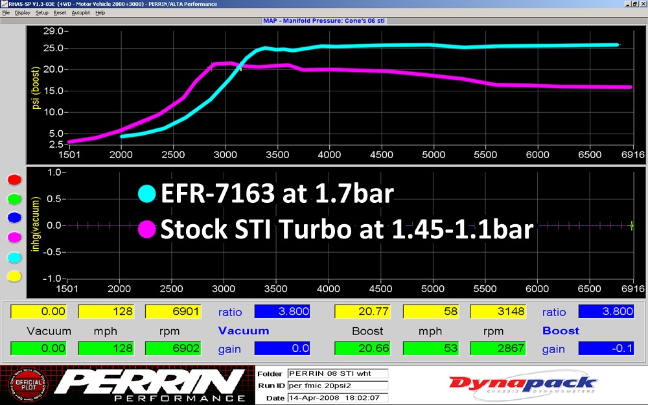Viewport: 648px width, 405px height.
Task: Click the Date field 14-Apr-2008
Action: pyautogui.click(x=338, y=398)
